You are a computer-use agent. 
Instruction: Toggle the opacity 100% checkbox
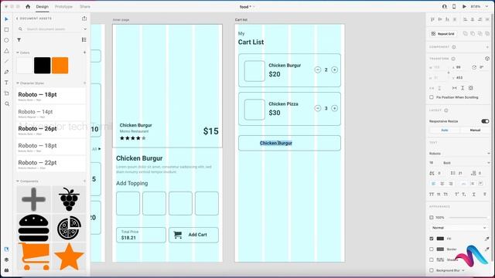pyautogui.click(x=432, y=218)
